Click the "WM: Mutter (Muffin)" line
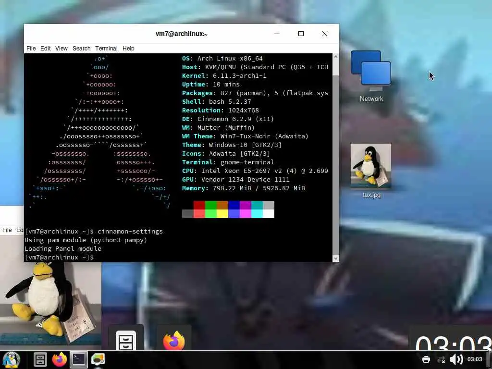492x369 pixels. pyautogui.click(x=219, y=128)
